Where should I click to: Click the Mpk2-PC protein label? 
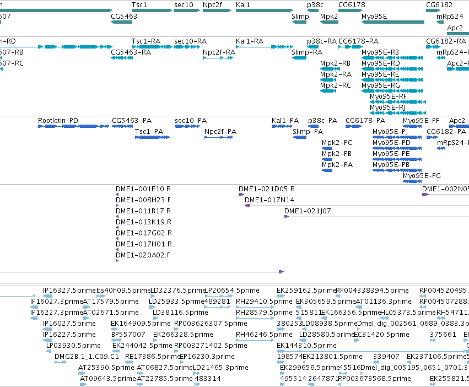click(337, 143)
